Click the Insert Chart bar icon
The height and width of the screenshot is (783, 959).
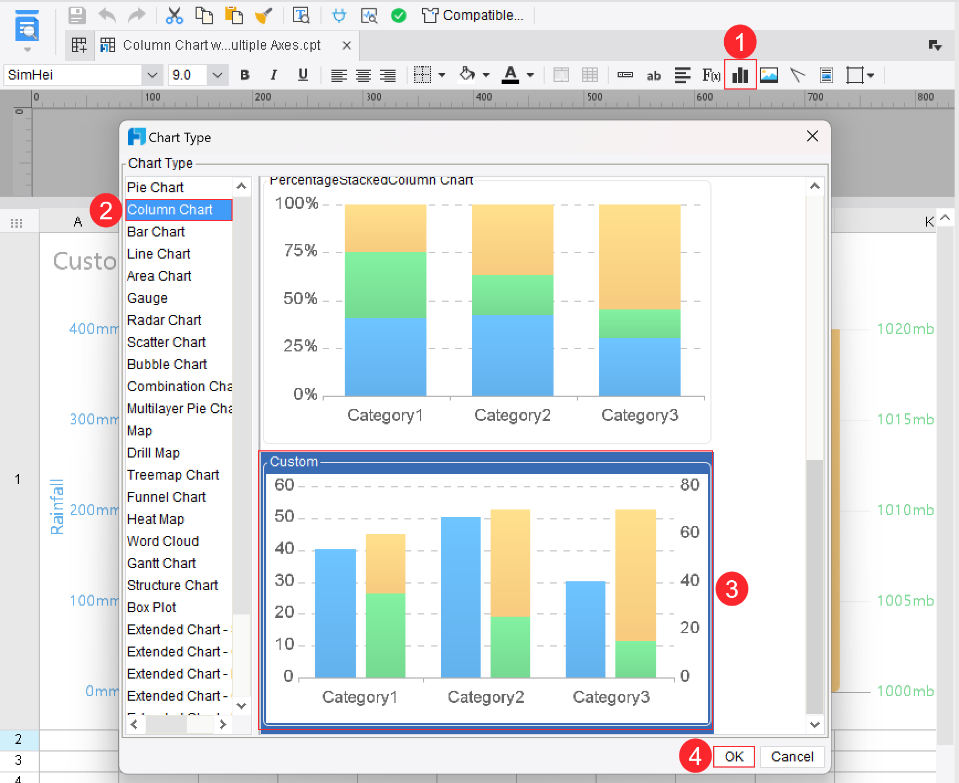tap(740, 75)
